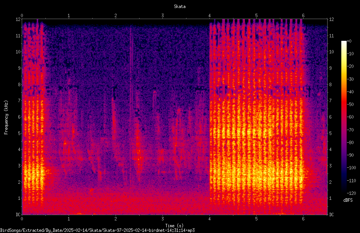Viewport: 360px width, 233px height.
Task: Click the Frequency (kHz) axis label
Action: coord(6,117)
